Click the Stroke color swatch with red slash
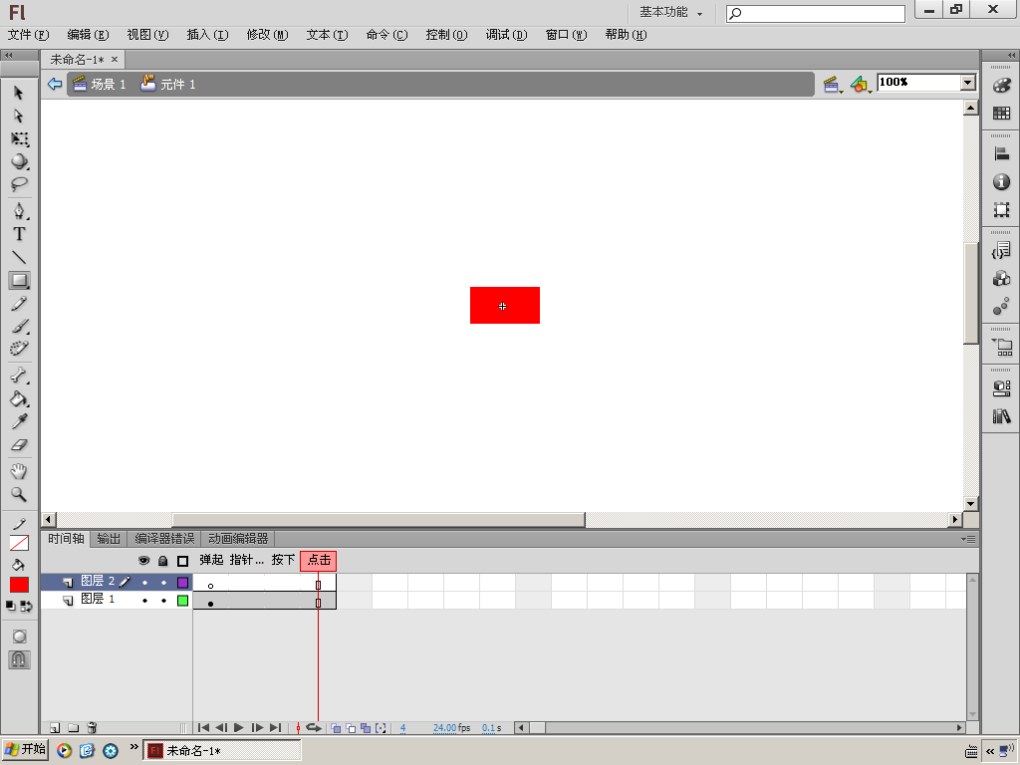1020x765 pixels. click(20, 543)
